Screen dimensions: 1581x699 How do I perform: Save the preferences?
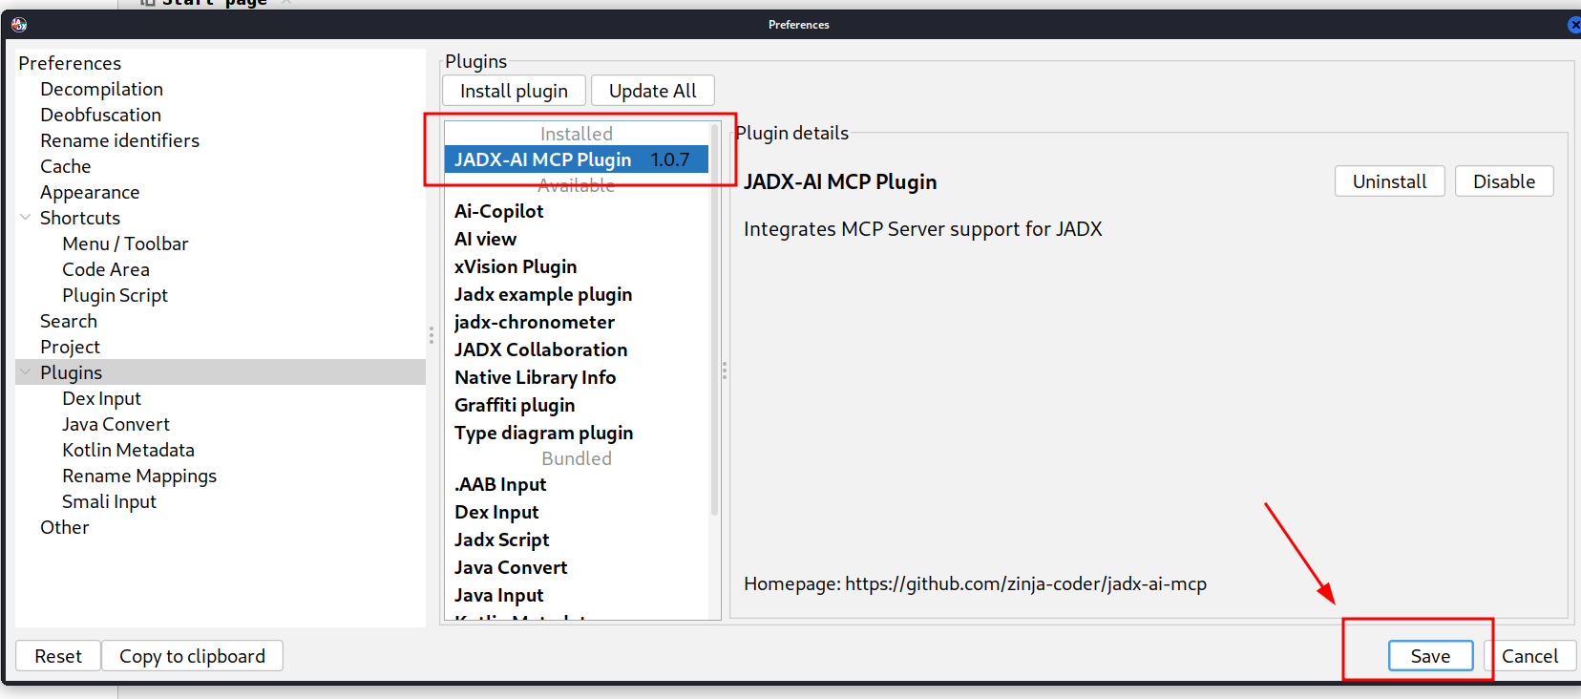[x=1430, y=656]
